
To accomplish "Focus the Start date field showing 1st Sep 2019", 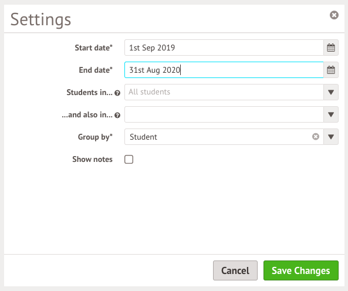I will [x=224, y=48].
